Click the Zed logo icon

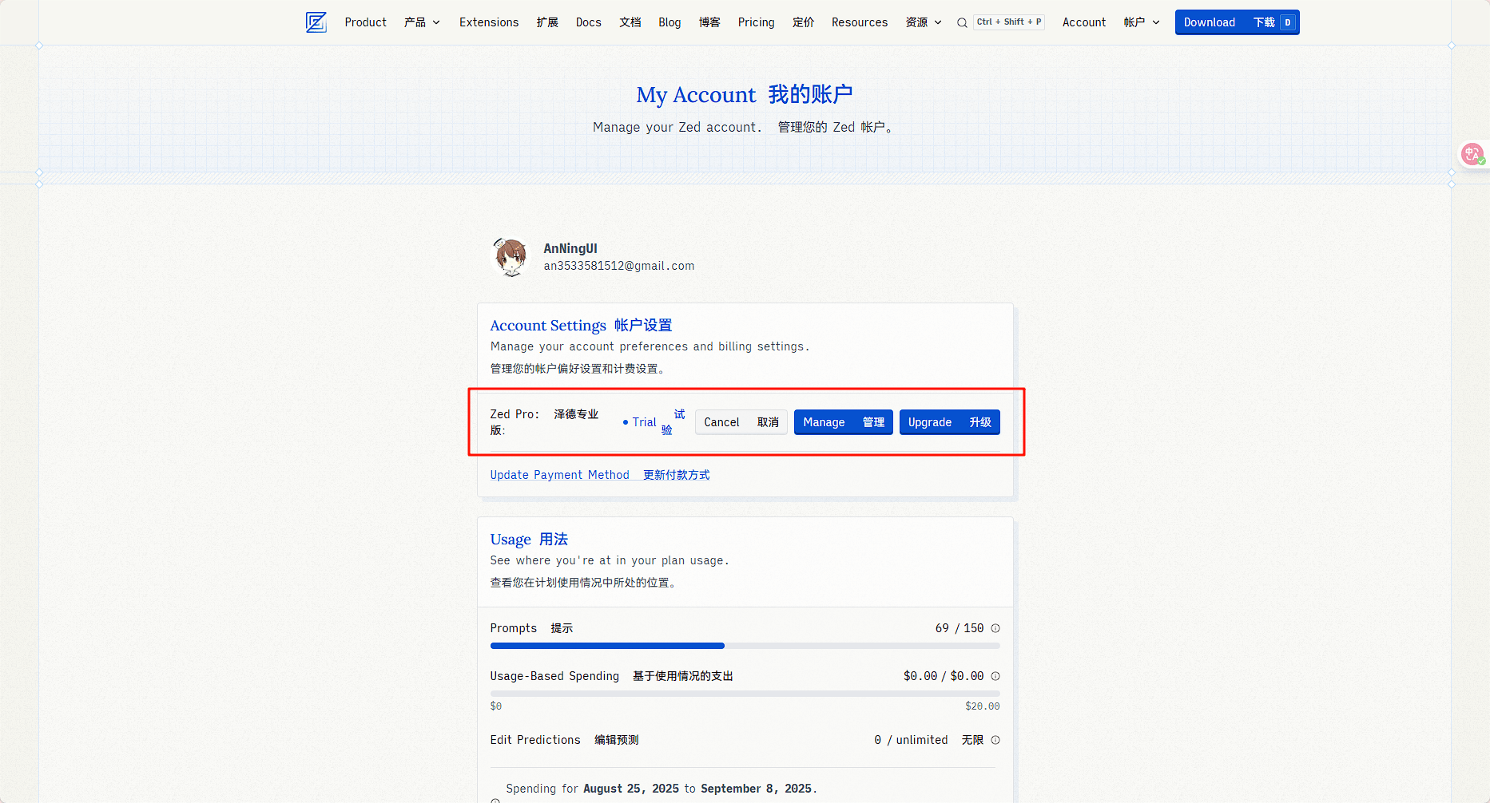tap(316, 22)
